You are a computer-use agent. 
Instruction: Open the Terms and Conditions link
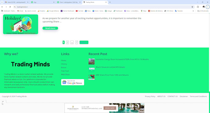tap(198, 96)
